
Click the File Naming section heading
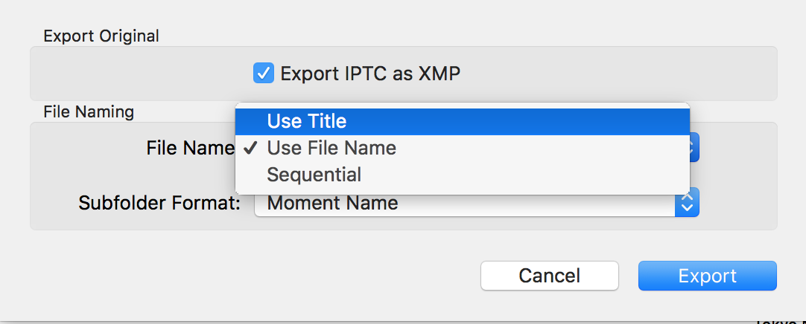pos(89,112)
